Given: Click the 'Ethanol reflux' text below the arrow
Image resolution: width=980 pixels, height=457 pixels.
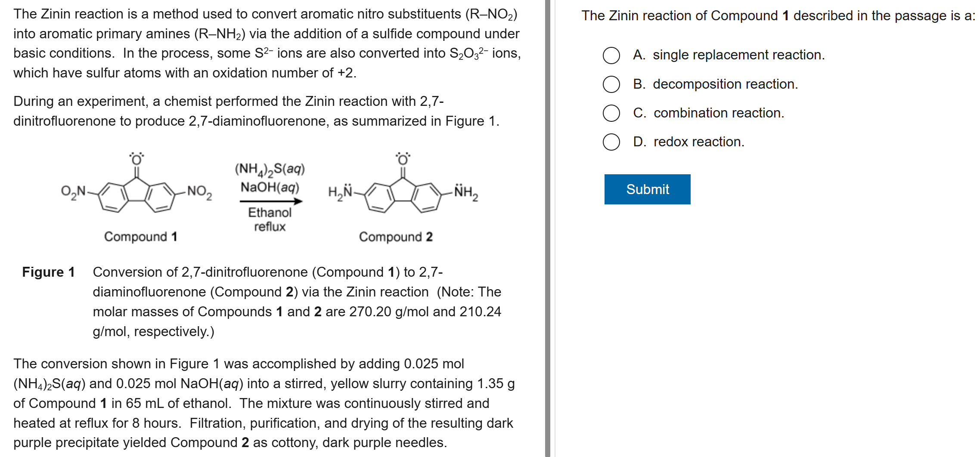Looking at the screenshot, I should tap(270, 219).
